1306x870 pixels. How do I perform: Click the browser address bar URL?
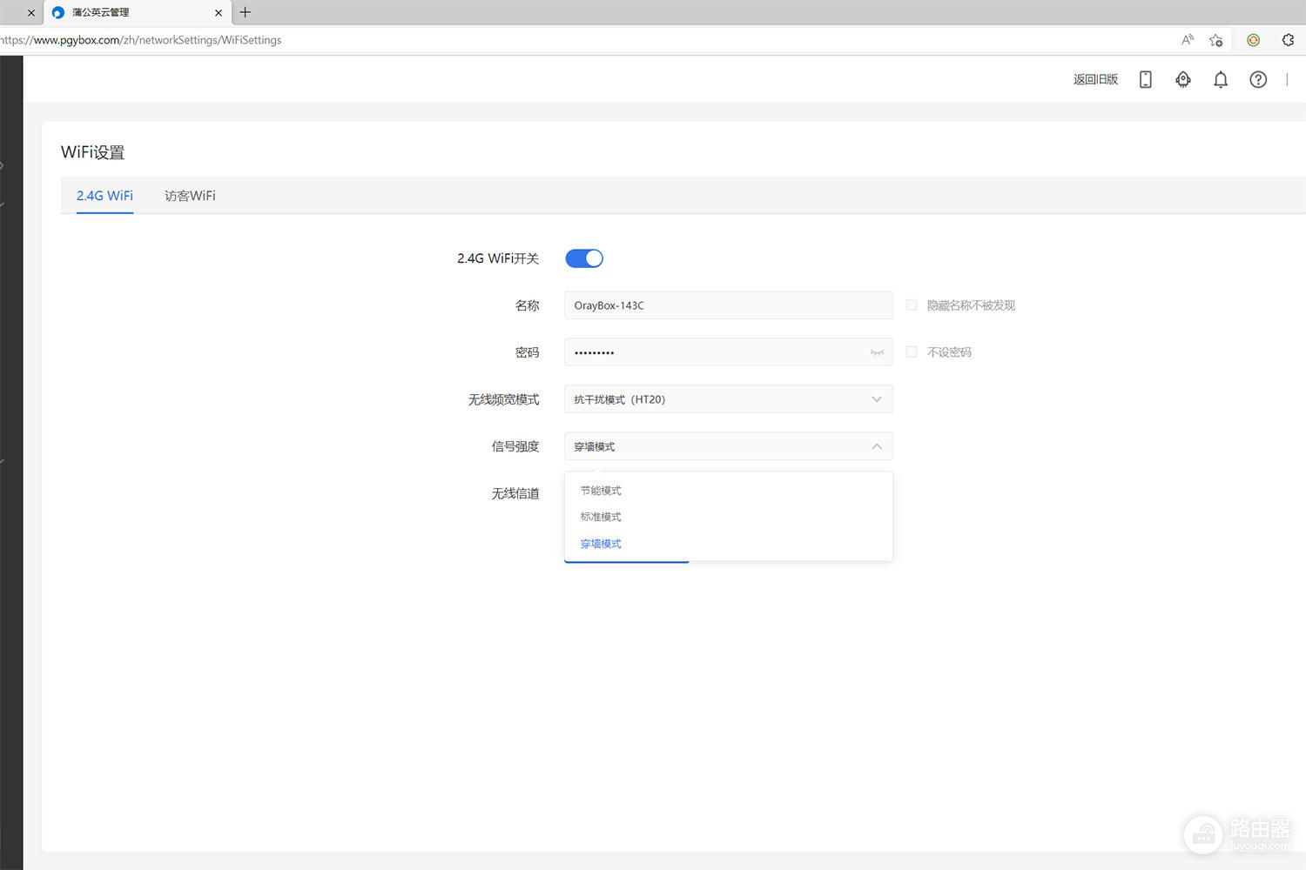[141, 40]
